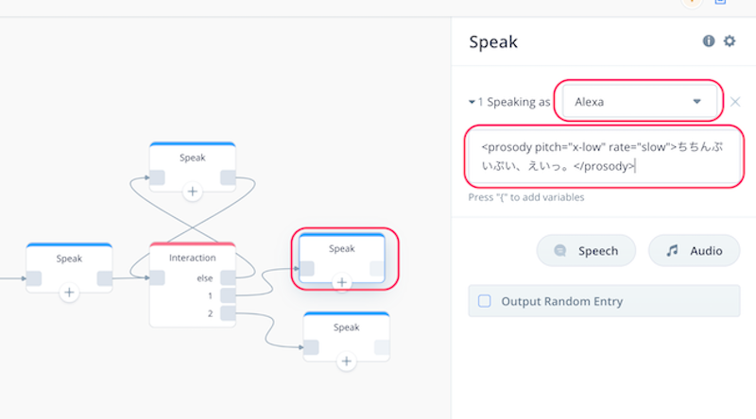Click the Interaction block's else output port
This screenshot has width=756, height=419.
click(228, 277)
